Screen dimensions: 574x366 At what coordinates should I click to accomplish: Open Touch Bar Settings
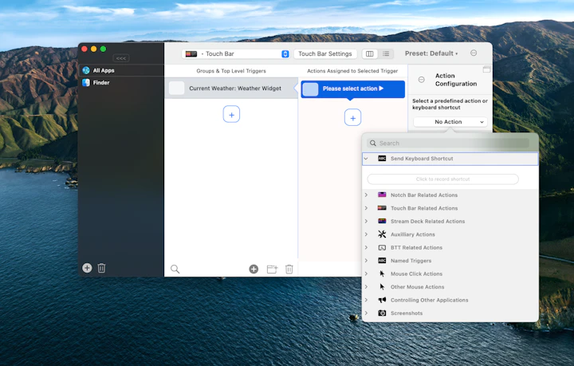click(x=325, y=53)
